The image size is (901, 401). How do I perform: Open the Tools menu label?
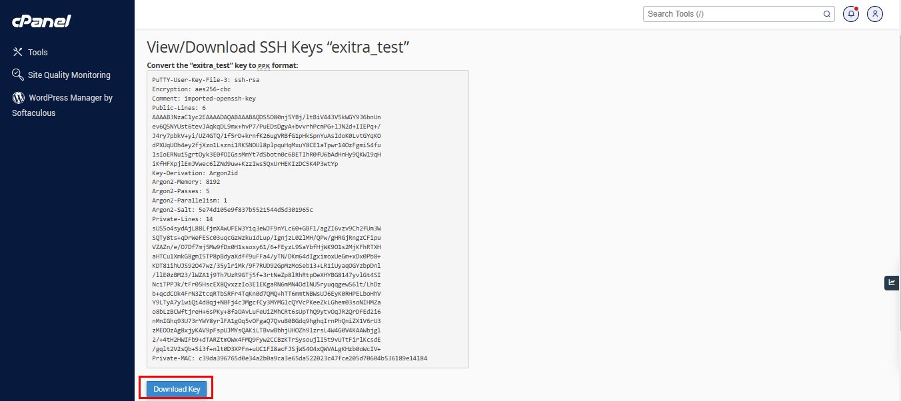(x=38, y=52)
